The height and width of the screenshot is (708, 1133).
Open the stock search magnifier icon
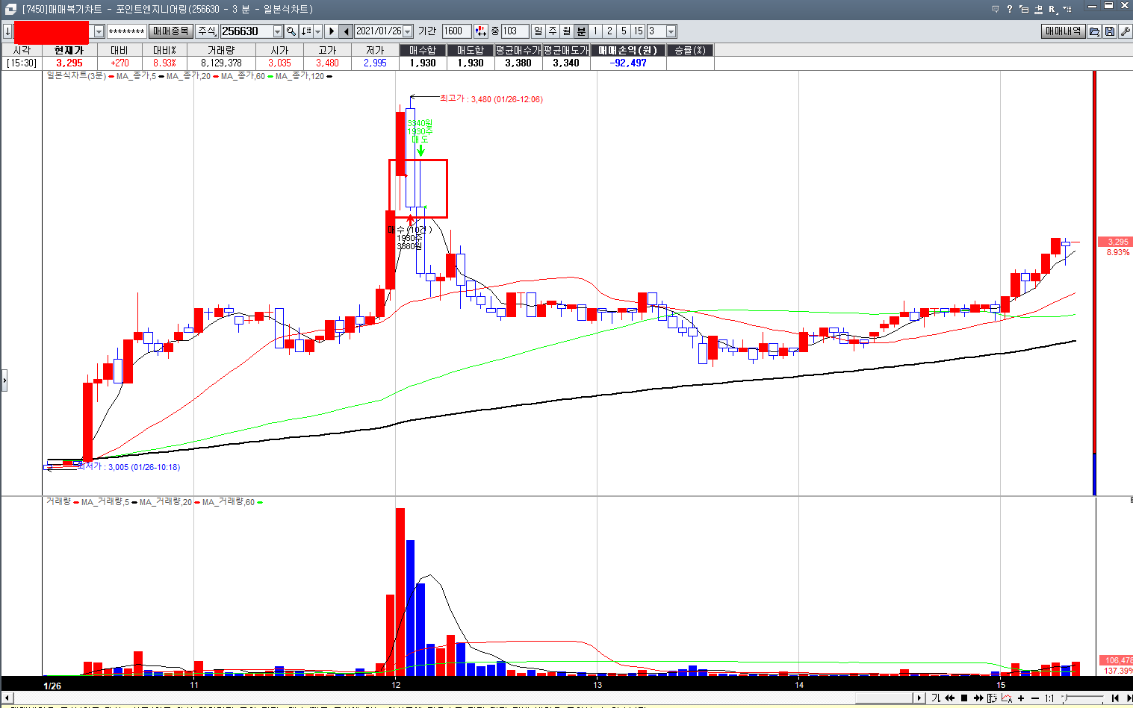(x=291, y=31)
